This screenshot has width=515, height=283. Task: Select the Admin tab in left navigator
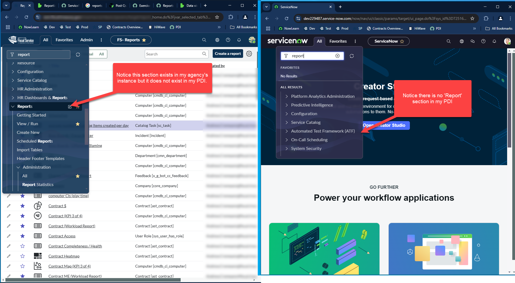tap(86, 40)
